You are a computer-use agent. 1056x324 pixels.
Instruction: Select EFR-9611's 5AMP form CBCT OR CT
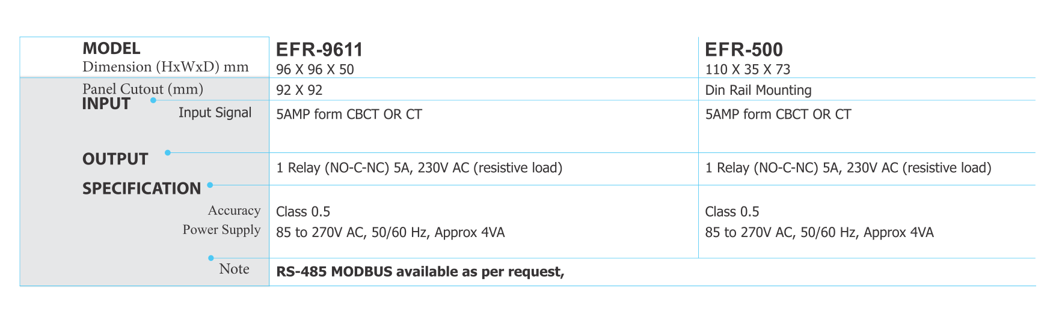(x=349, y=114)
